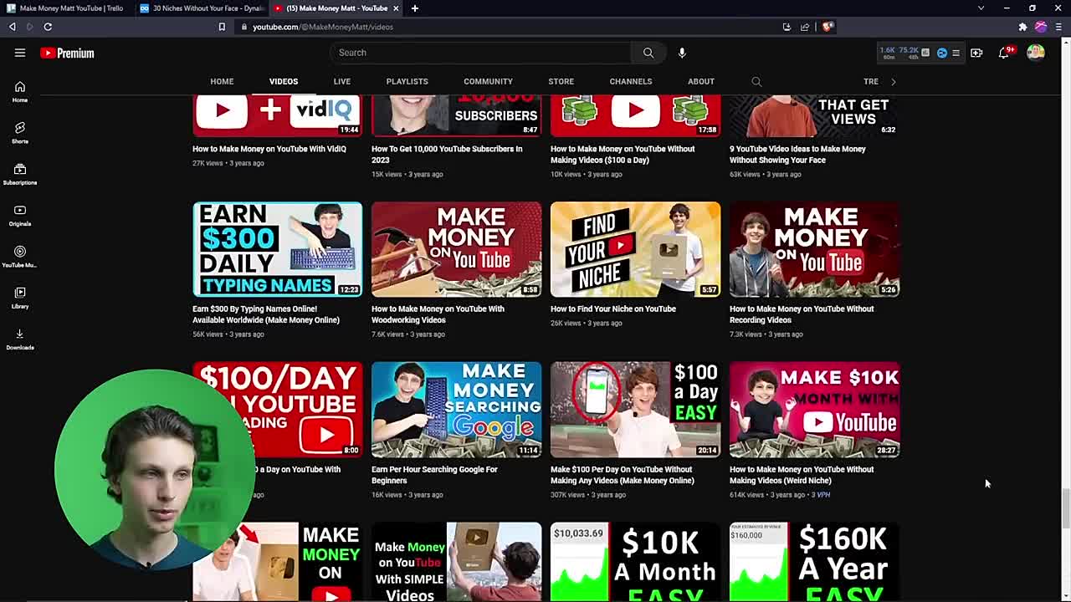This screenshot has width=1071, height=602.
Task: Open the channel search magnifier
Action: pyautogui.click(x=756, y=81)
